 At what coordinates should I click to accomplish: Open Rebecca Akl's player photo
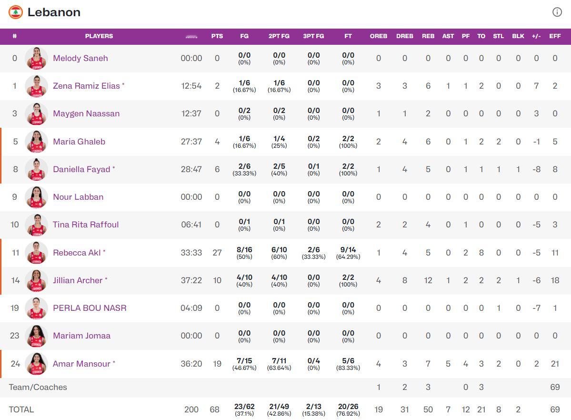click(x=36, y=253)
